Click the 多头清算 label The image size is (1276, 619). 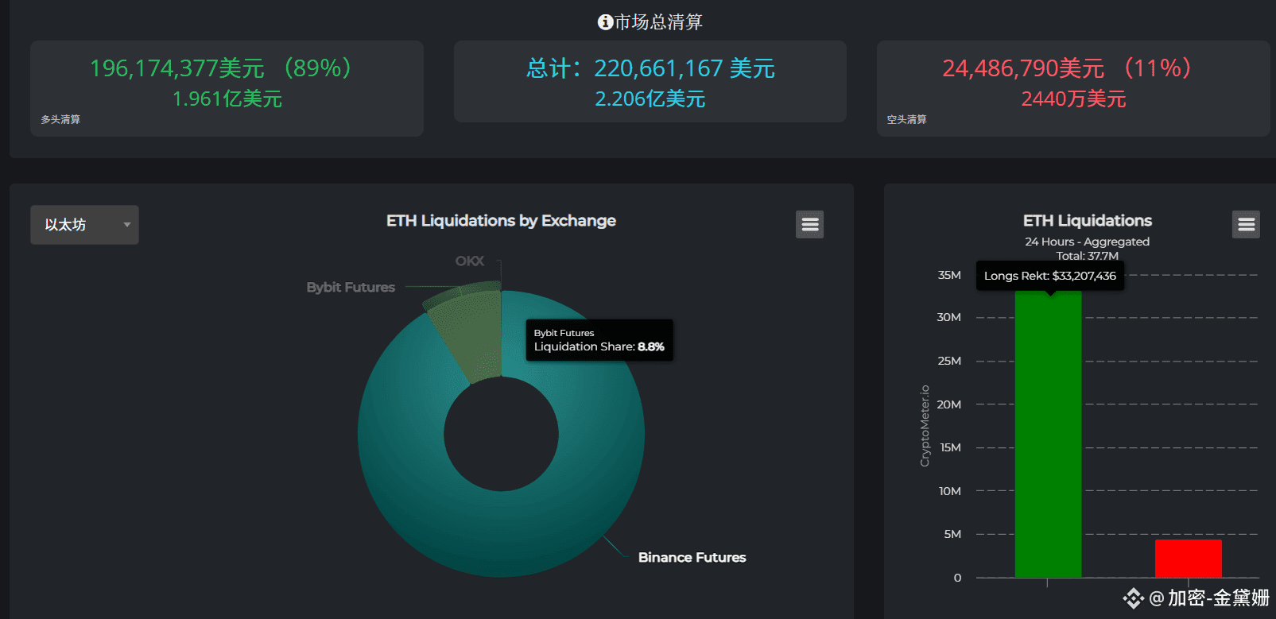[x=60, y=119]
